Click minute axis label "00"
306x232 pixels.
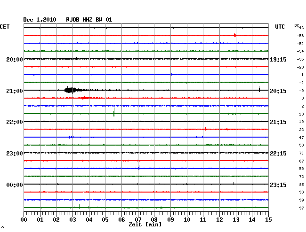tap(24, 219)
